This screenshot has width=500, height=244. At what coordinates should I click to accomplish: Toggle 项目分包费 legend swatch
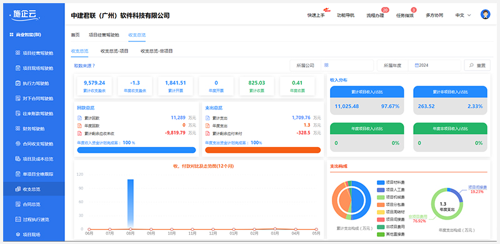coord(381,205)
